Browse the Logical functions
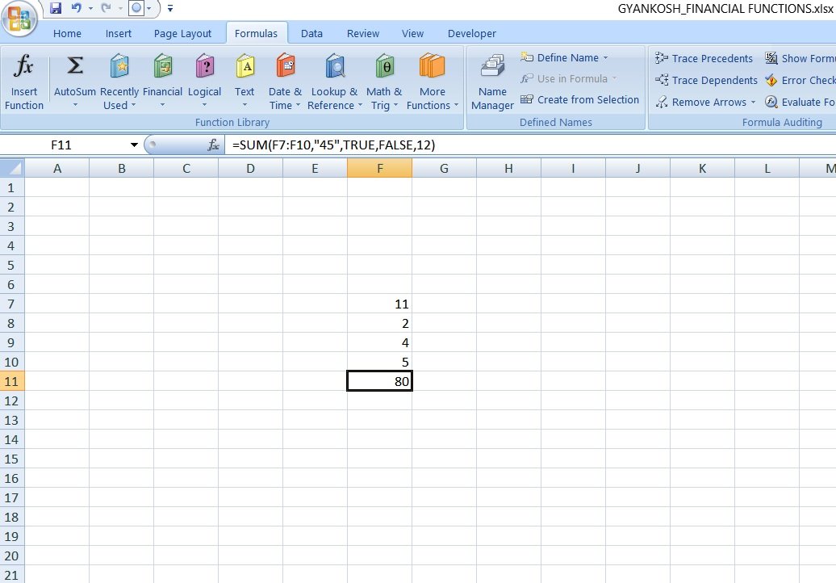 (x=204, y=80)
